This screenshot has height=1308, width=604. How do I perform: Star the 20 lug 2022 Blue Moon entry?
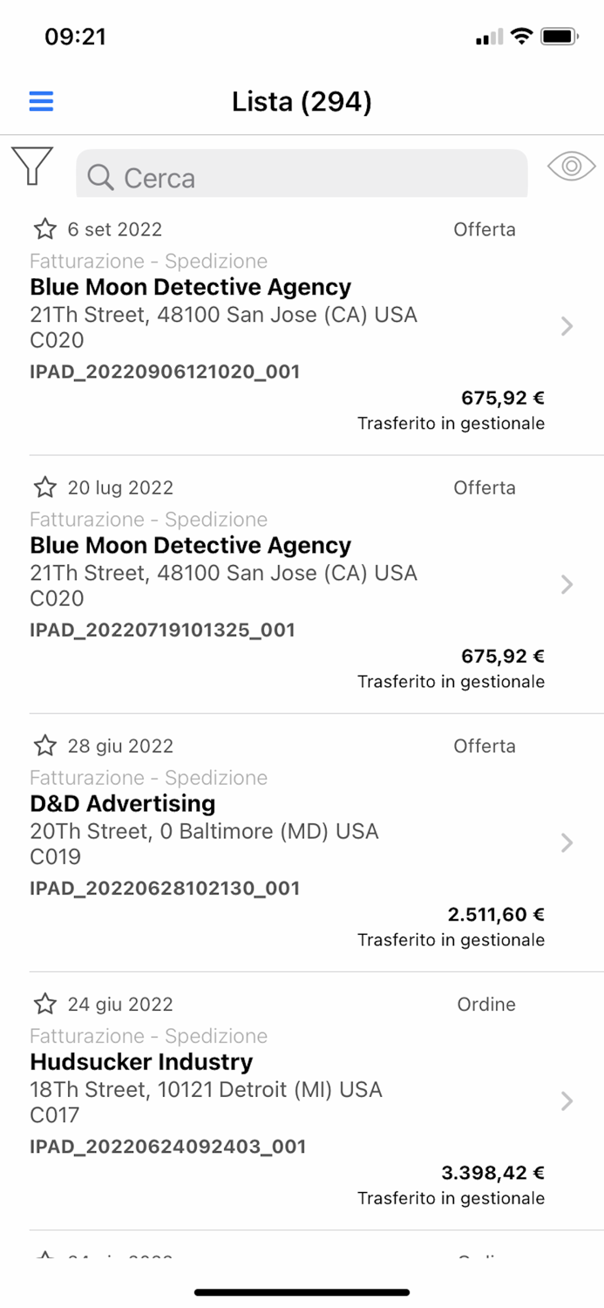[x=44, y=487]
